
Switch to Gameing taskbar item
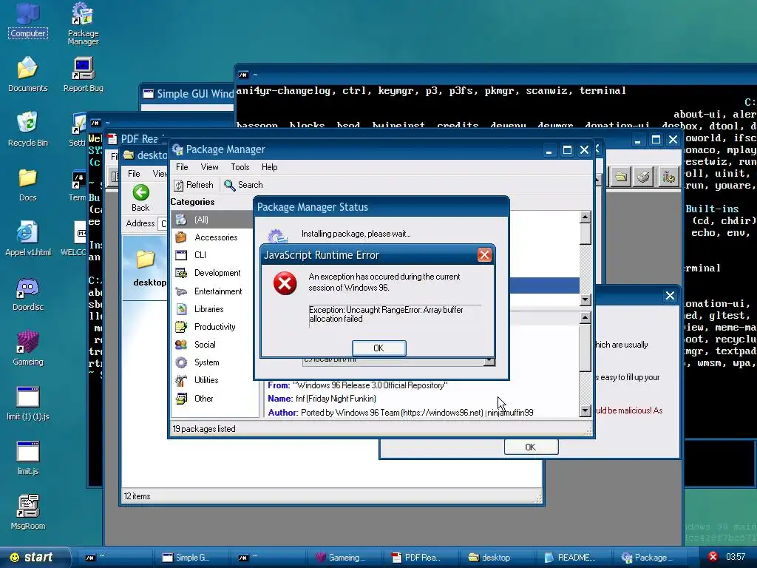(x=344, y=558)
